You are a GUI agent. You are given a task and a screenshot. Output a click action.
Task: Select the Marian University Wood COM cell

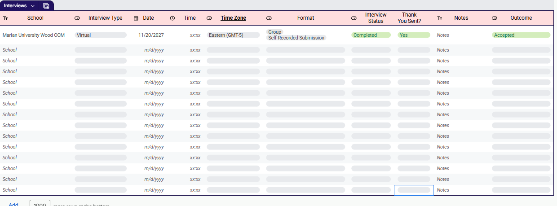34,35
